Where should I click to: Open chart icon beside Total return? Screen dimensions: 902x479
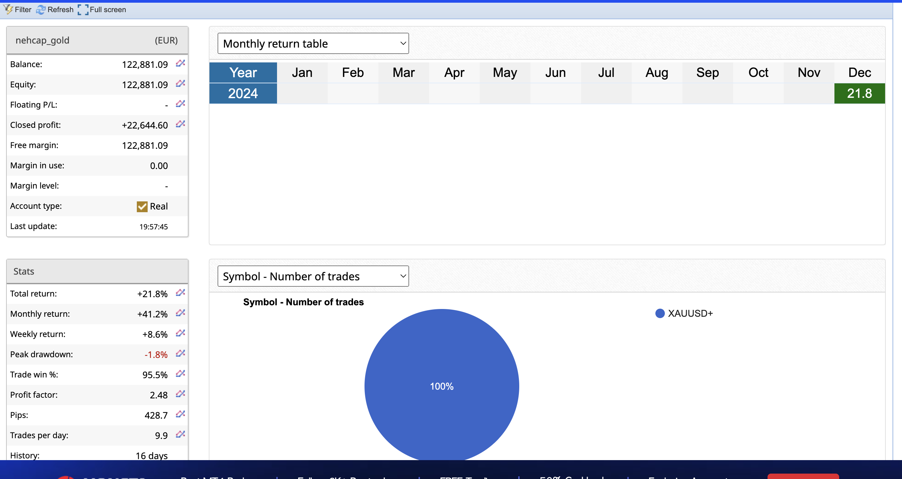pyautogui.click(x=180, y=293)
